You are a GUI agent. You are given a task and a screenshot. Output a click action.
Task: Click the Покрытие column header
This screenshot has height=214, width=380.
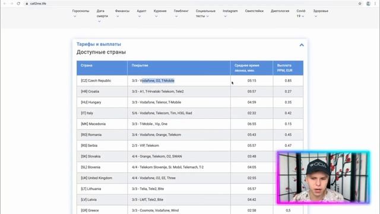pyautogui.click(x=179, y=68)
